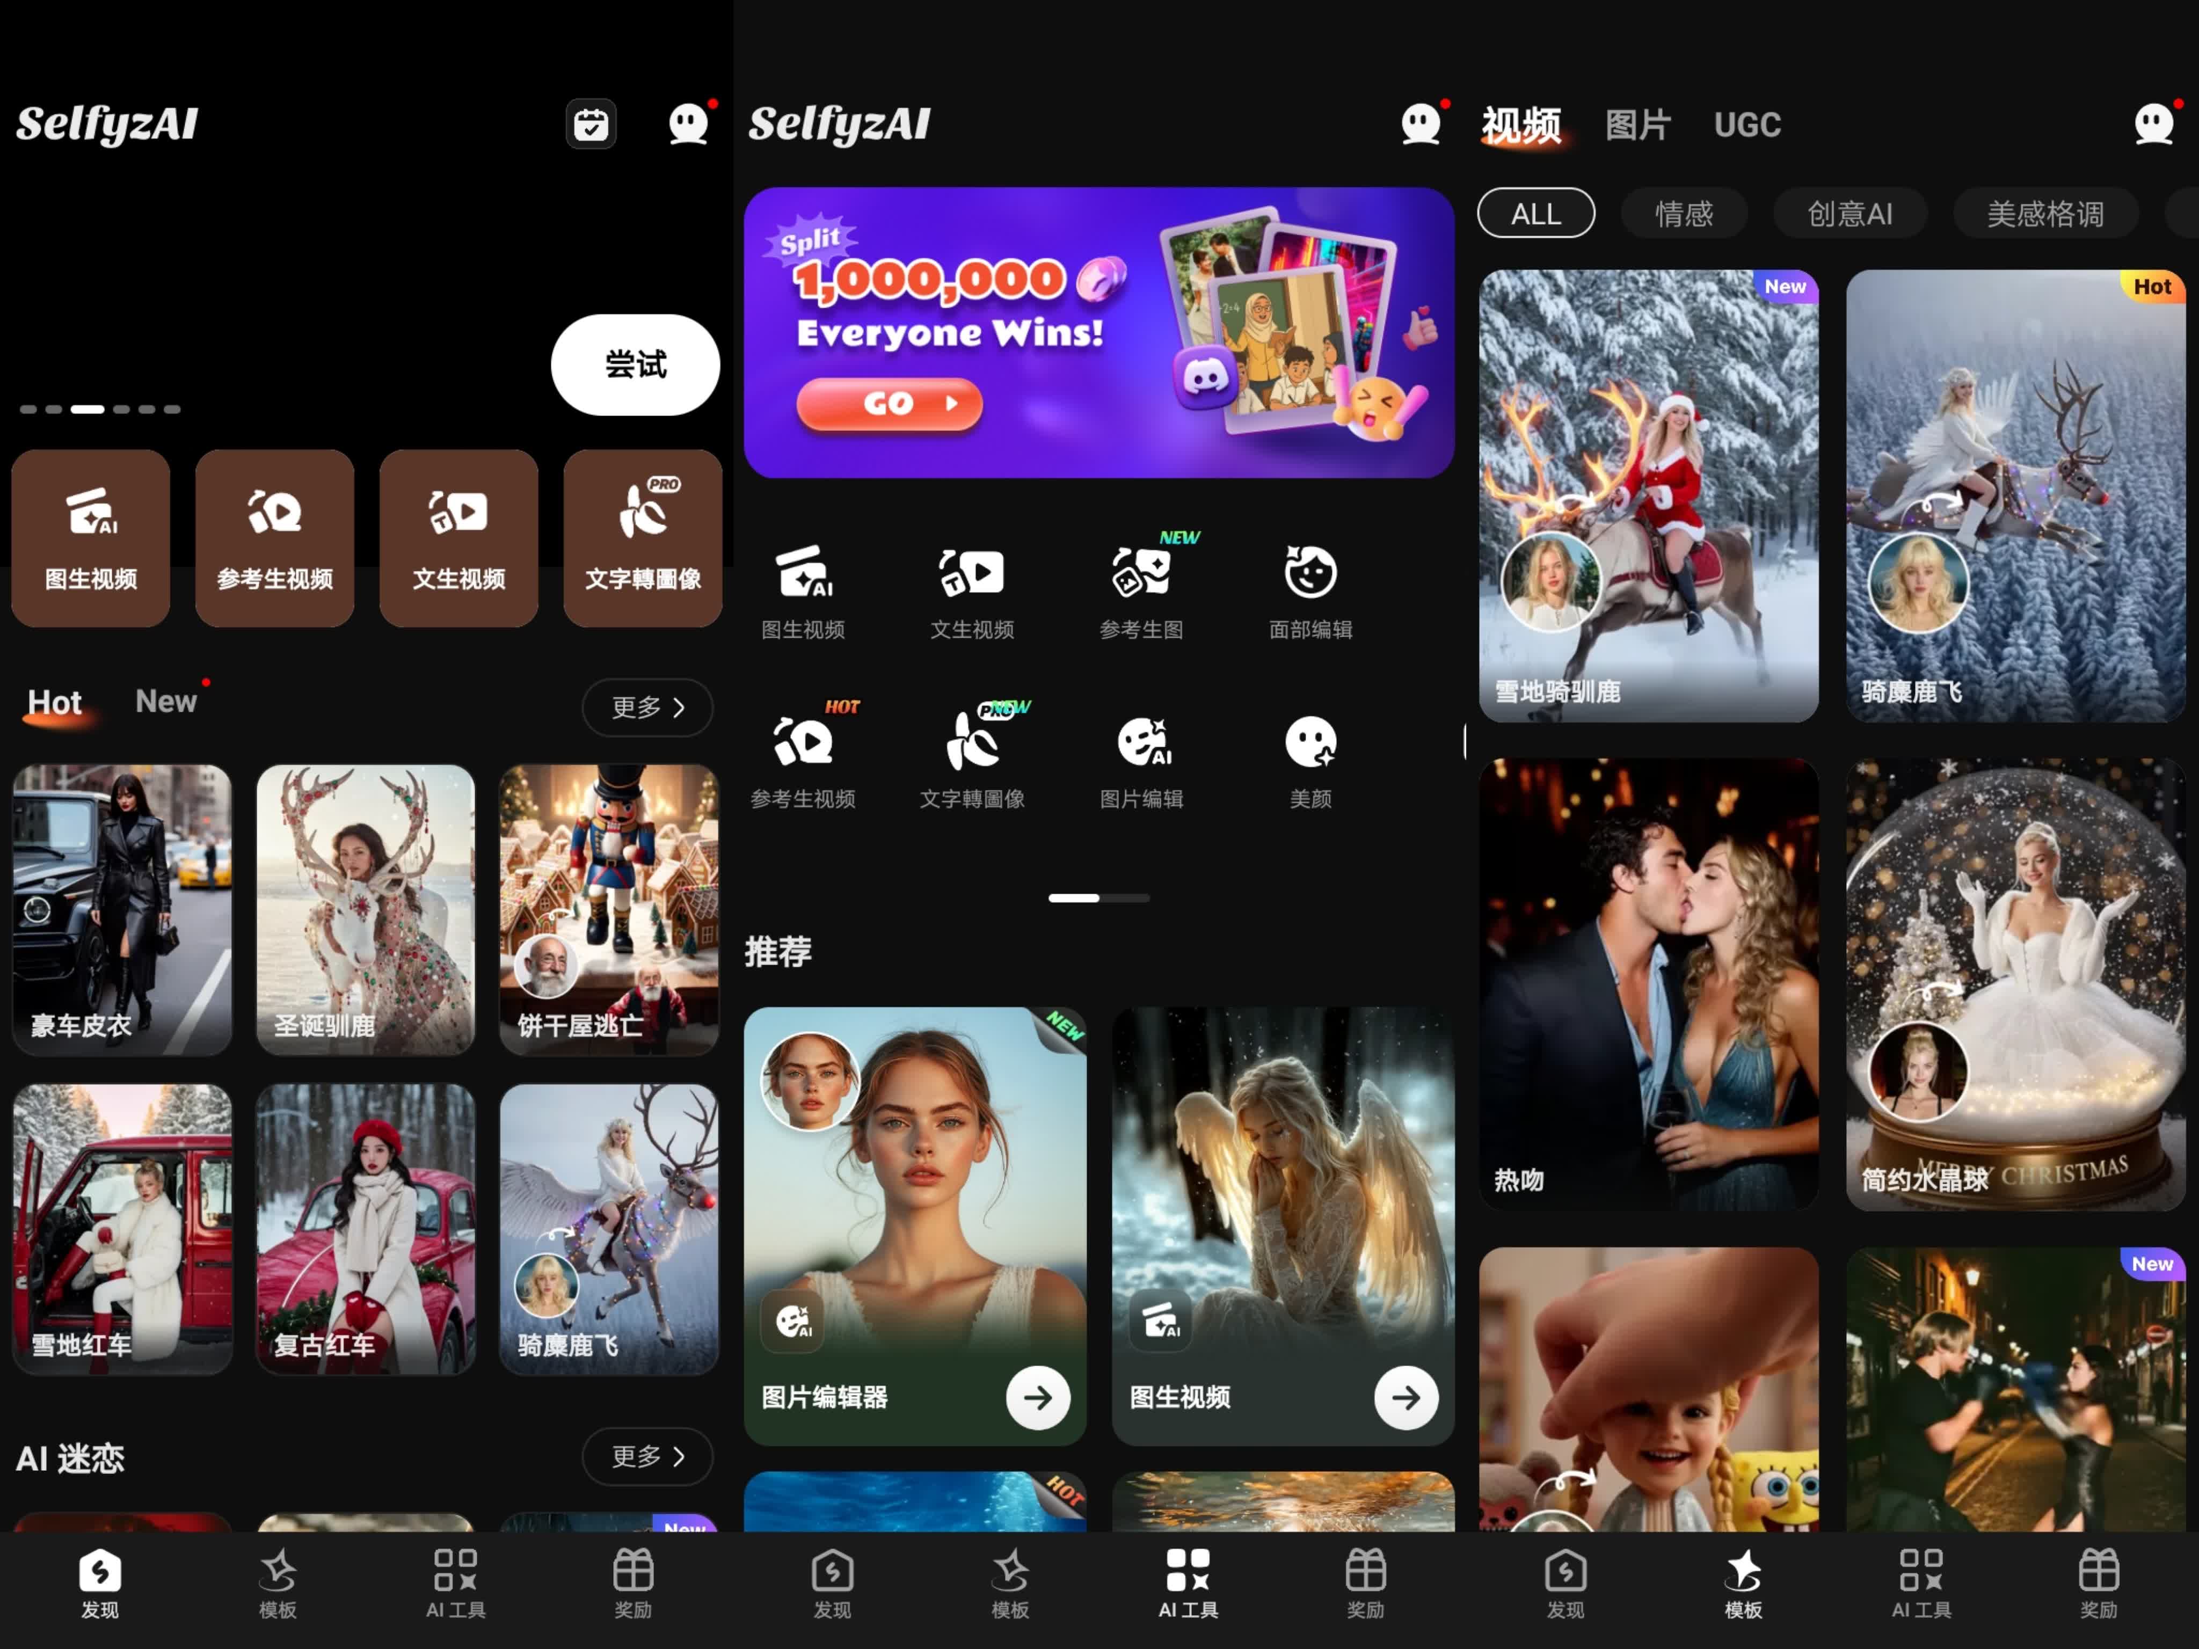2199x1649 pixels.
Task: Switch filter to 美感格调 chip
Action: tap(2044, 214)
